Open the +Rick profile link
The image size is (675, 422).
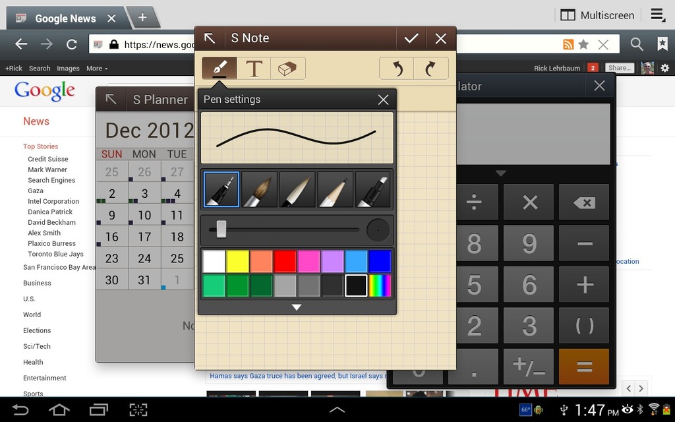pos(13,68)
